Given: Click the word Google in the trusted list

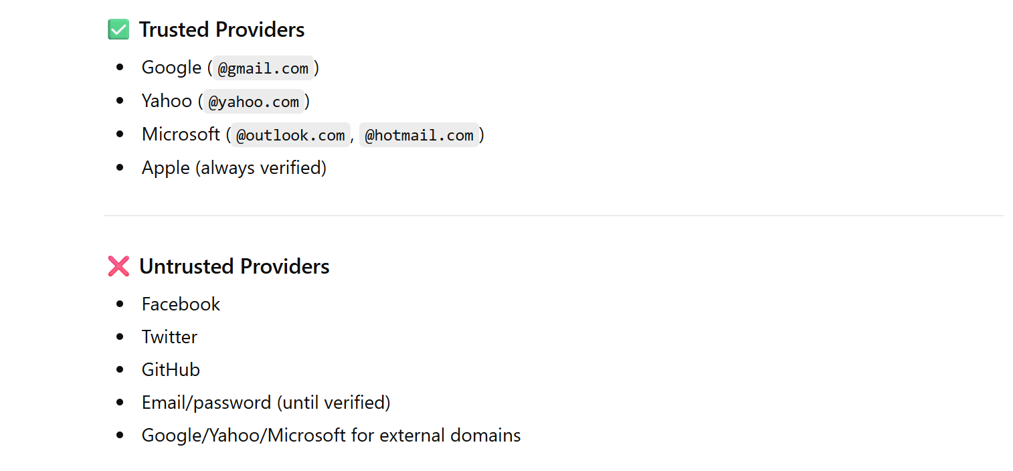Looking at the screenshot, I should point(171,68).
